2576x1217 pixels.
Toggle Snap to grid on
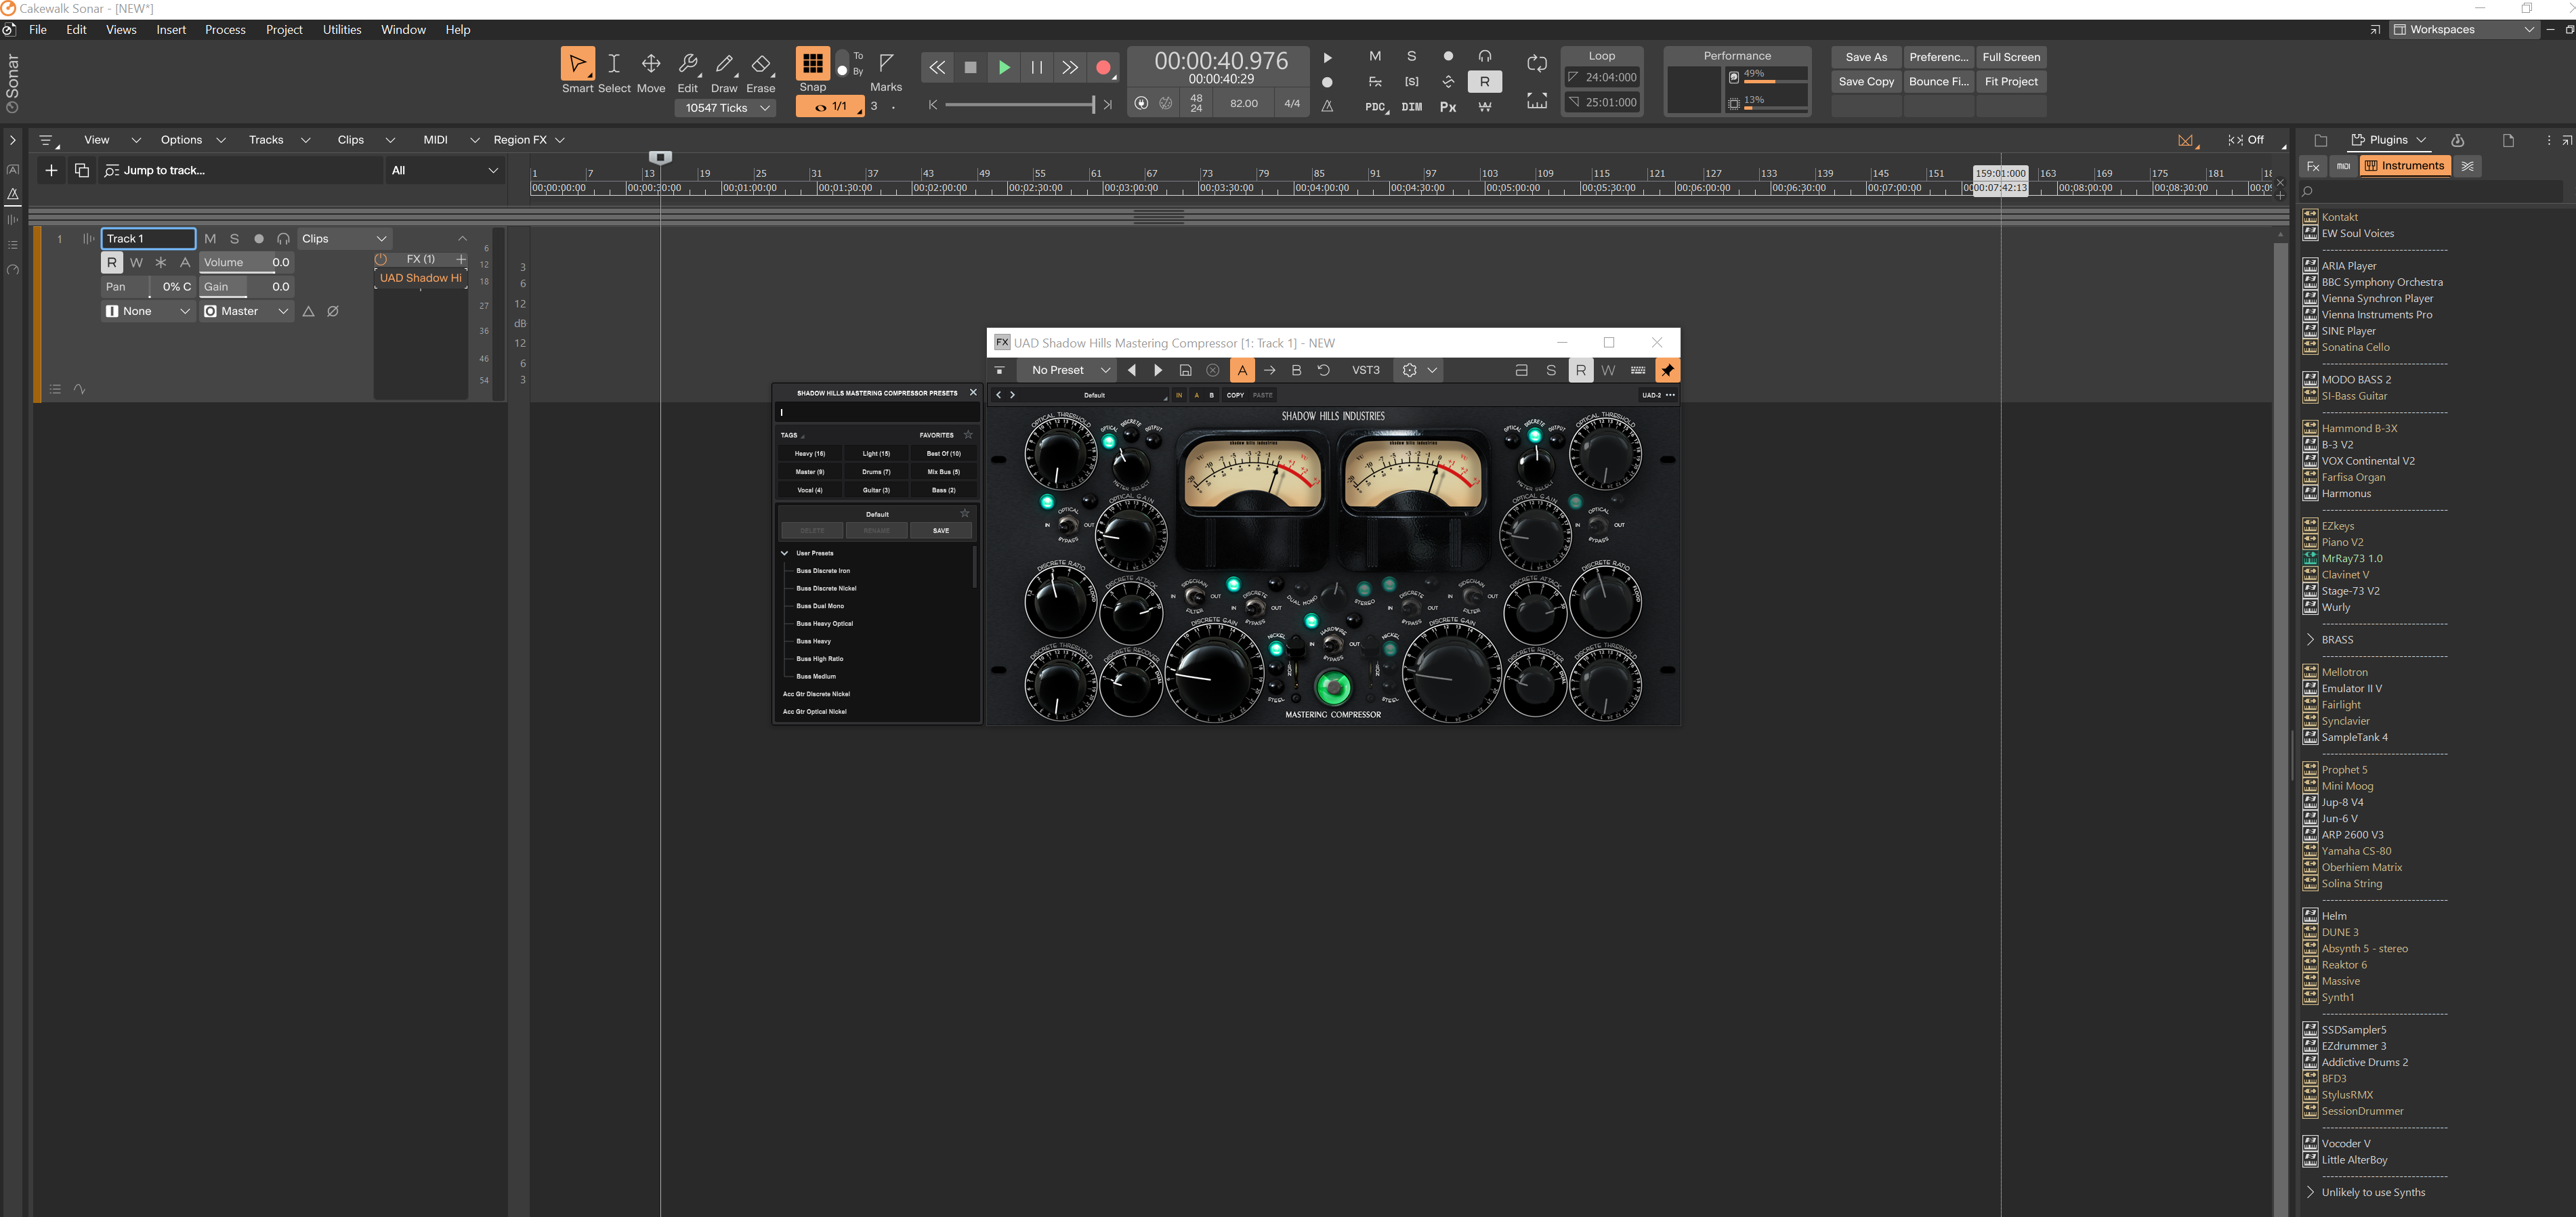click(813, 64)
